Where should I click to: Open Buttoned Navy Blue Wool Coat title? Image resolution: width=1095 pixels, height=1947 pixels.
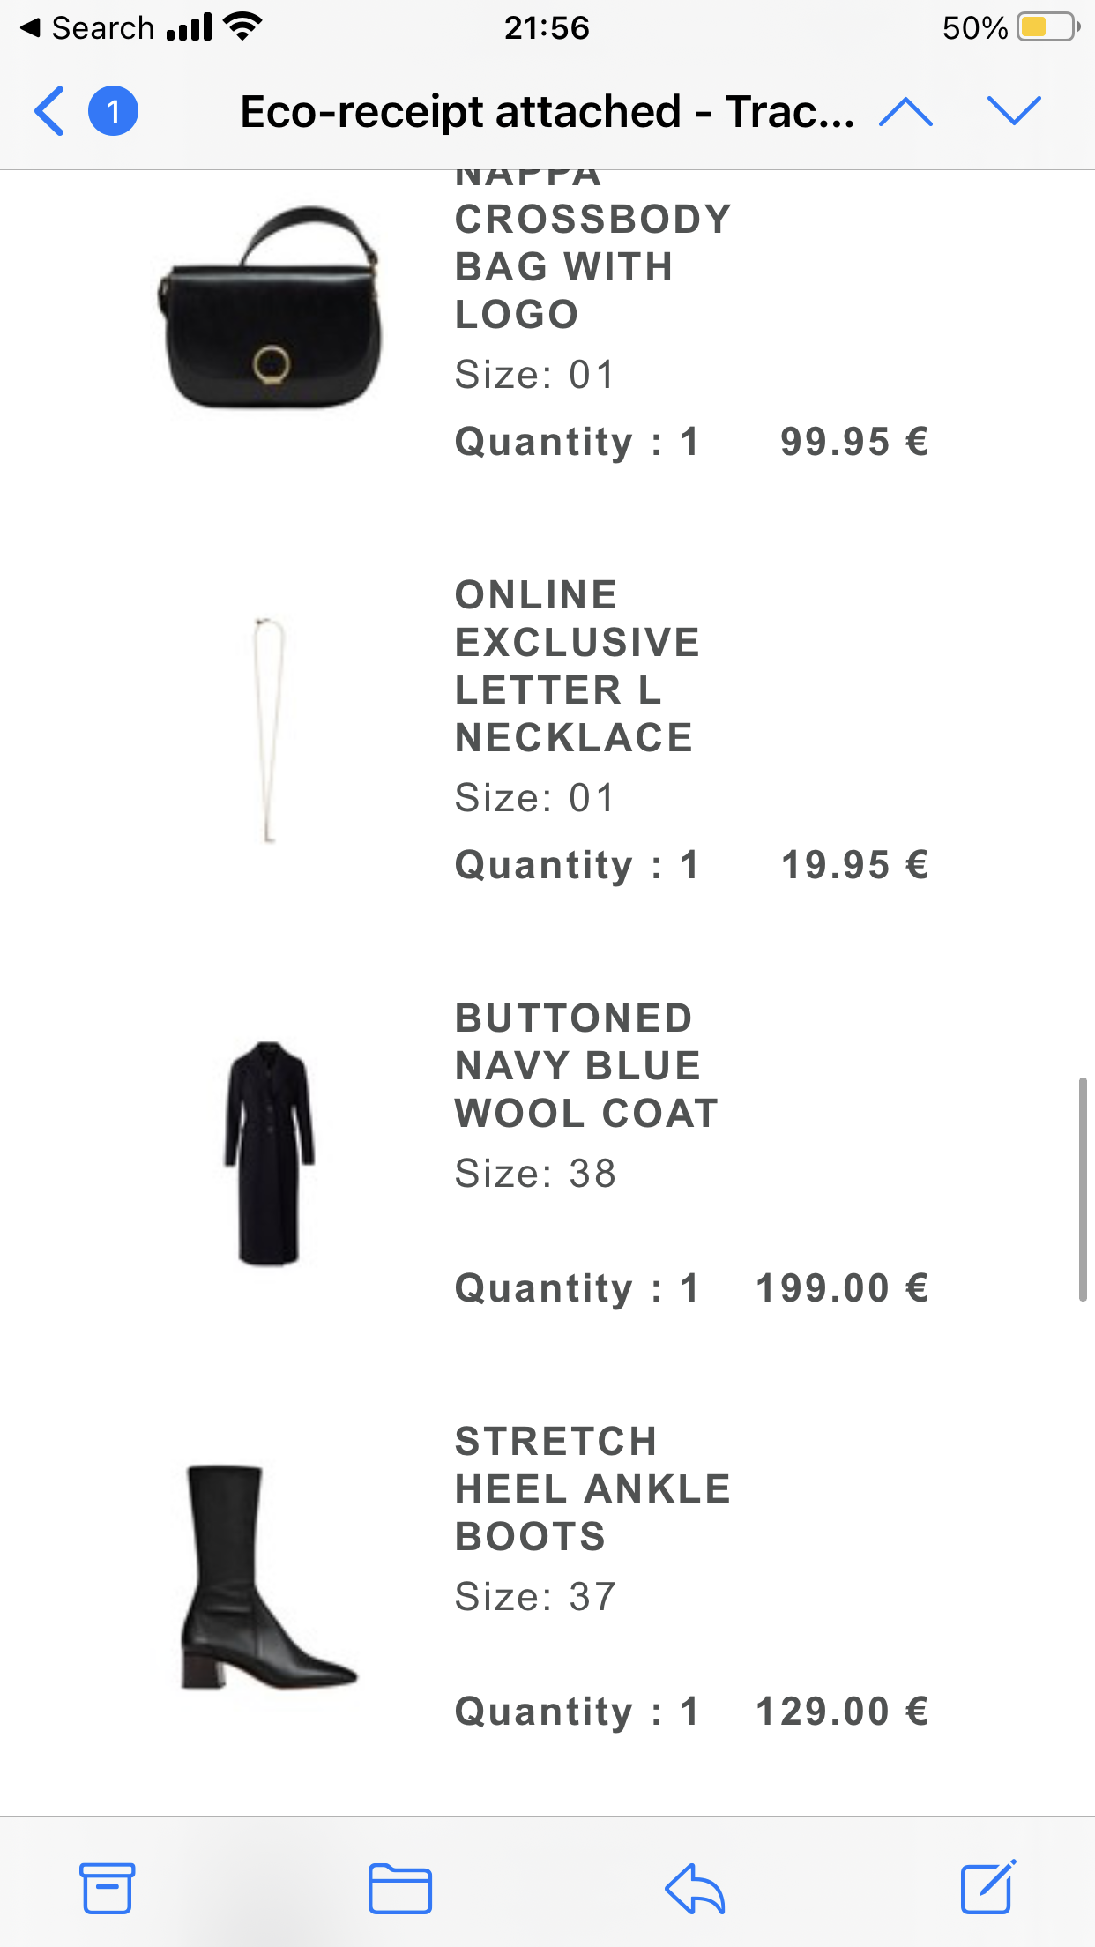click(585, 1065)
